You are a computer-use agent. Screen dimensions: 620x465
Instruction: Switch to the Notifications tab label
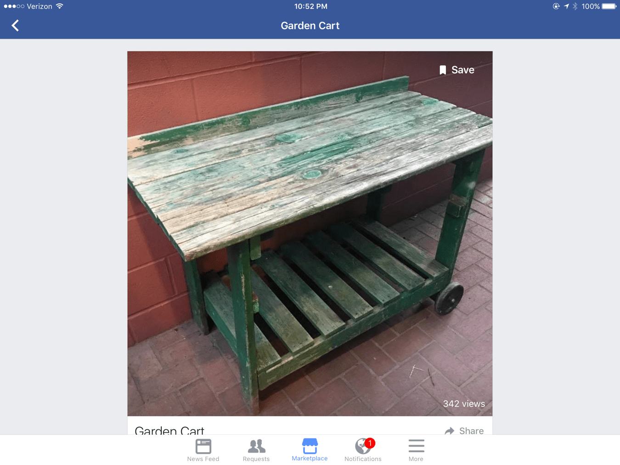pyautogui.click(x=363, y=459)
